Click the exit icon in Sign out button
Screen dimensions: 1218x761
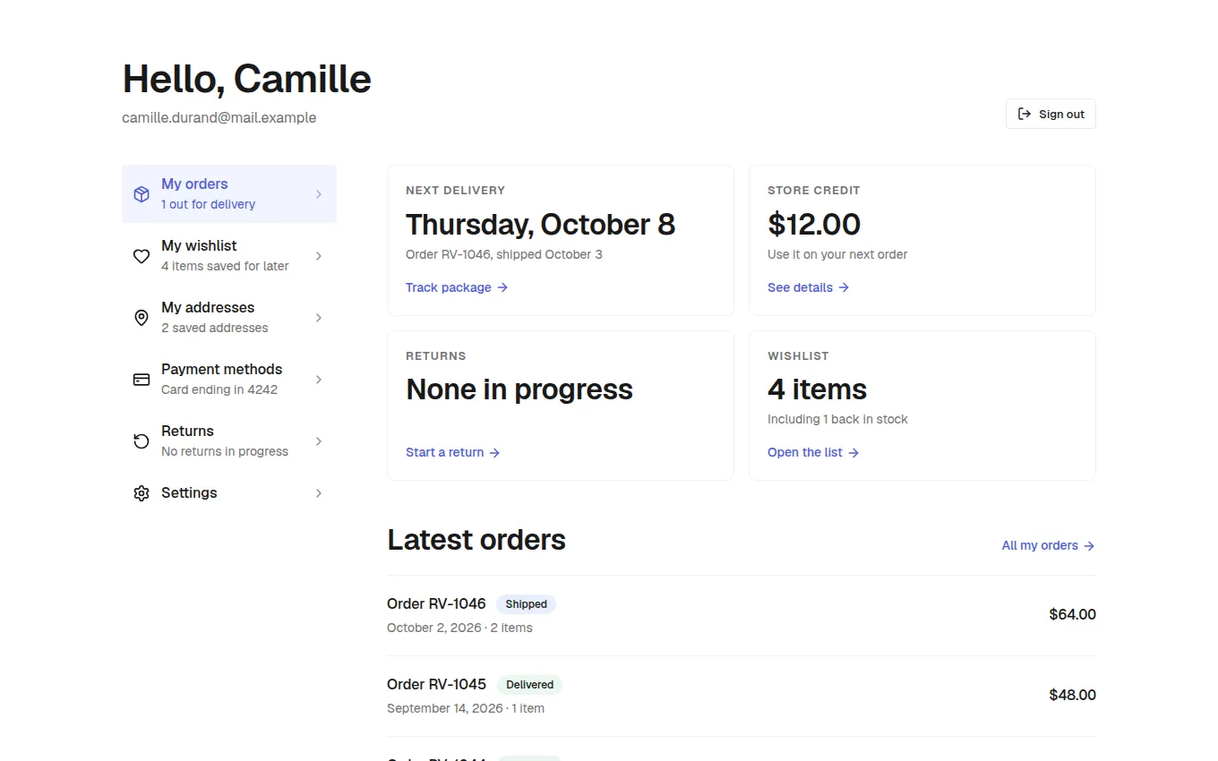(1025, 114)
